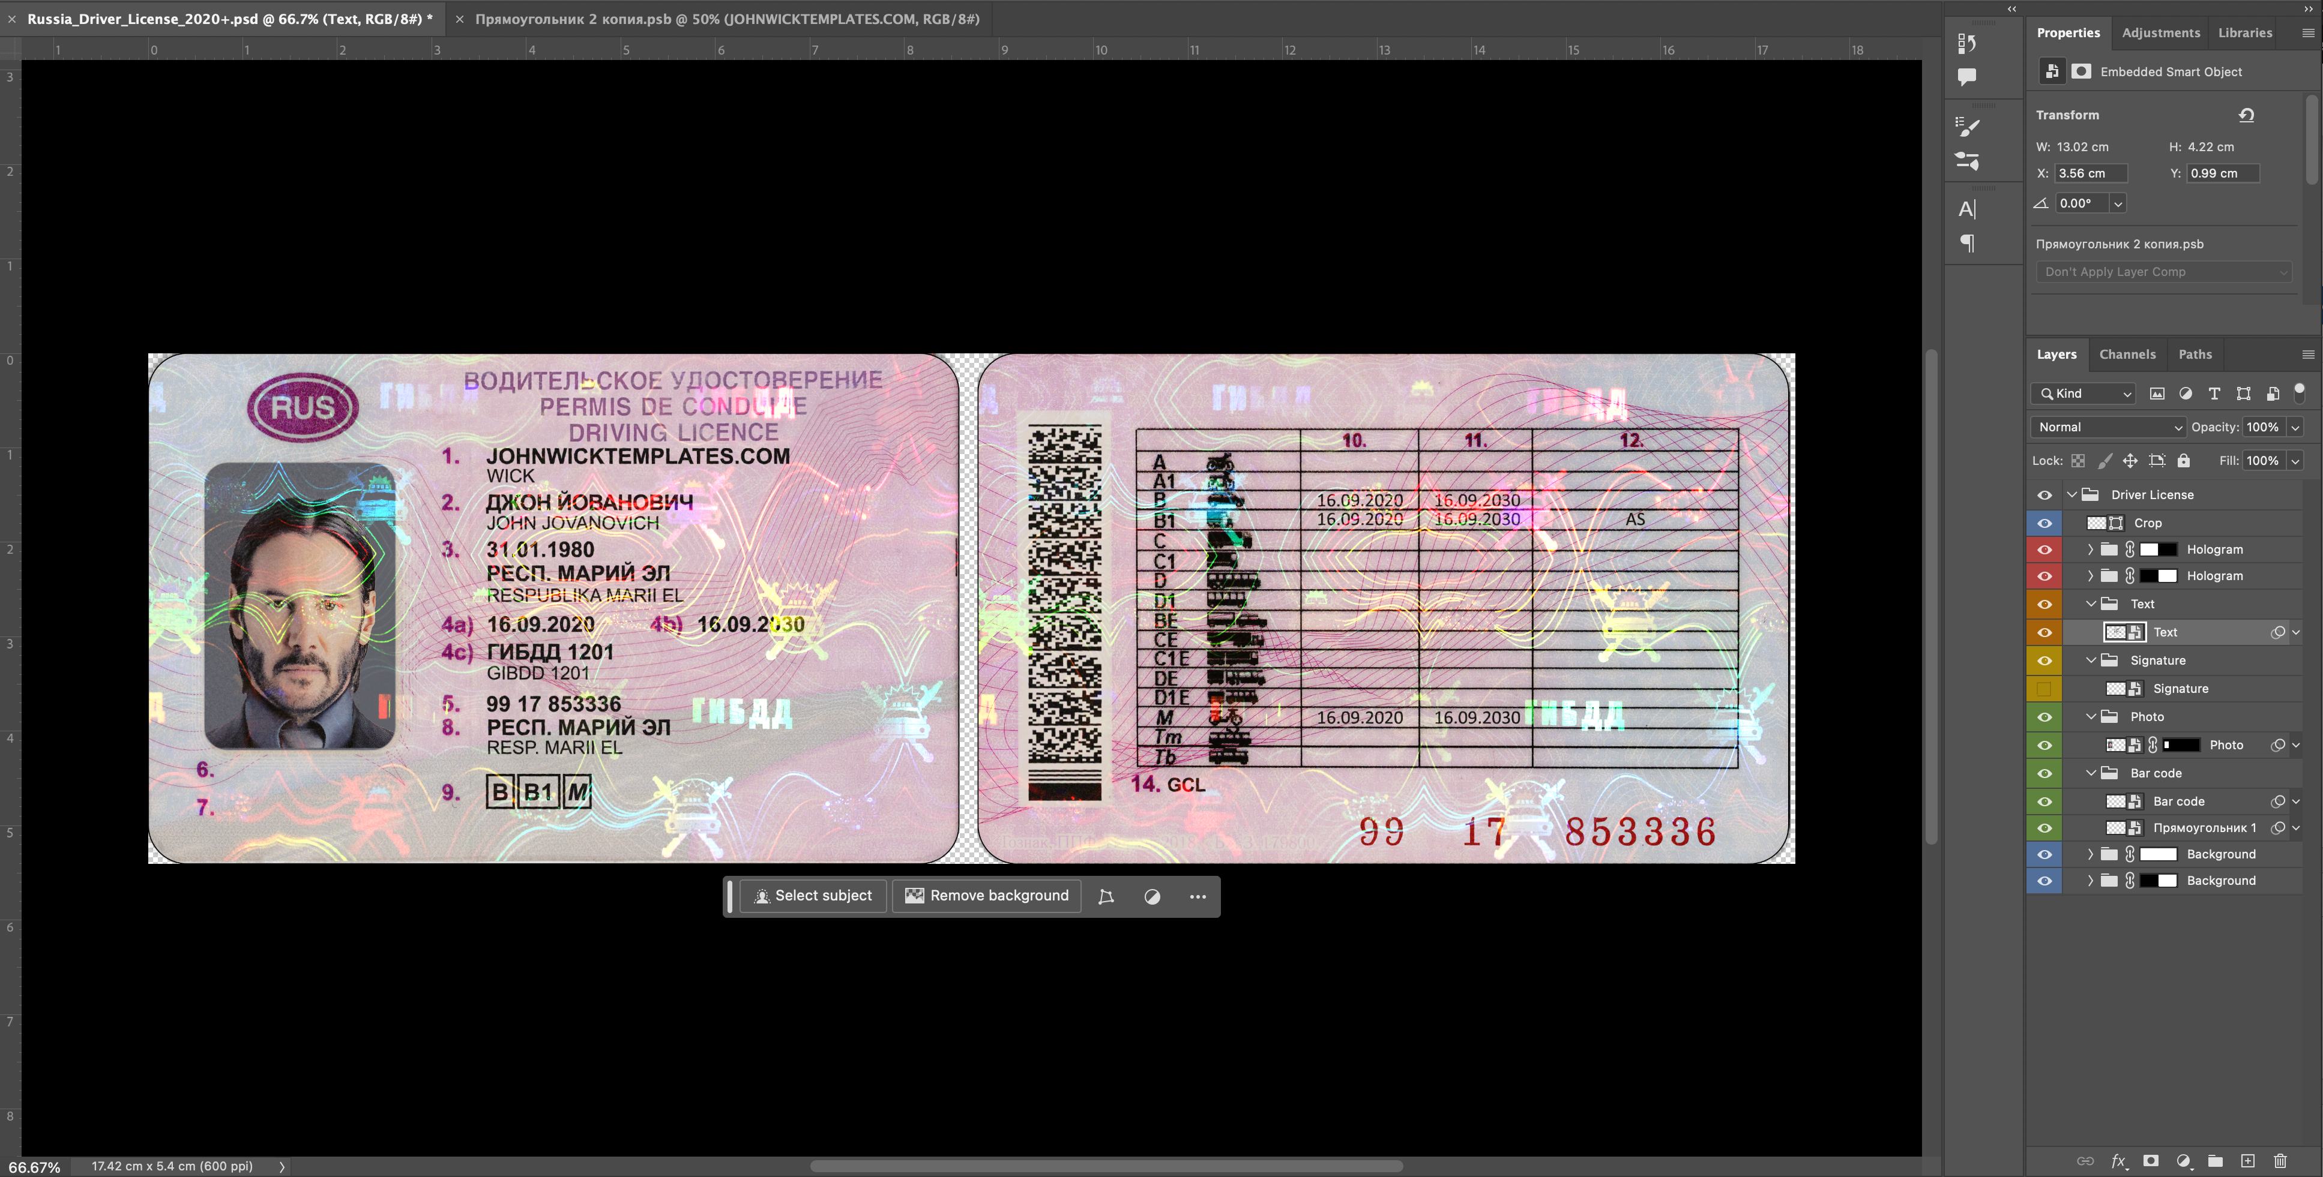
Task: Click the Delete layer trash icon
Action: 2280,1161
